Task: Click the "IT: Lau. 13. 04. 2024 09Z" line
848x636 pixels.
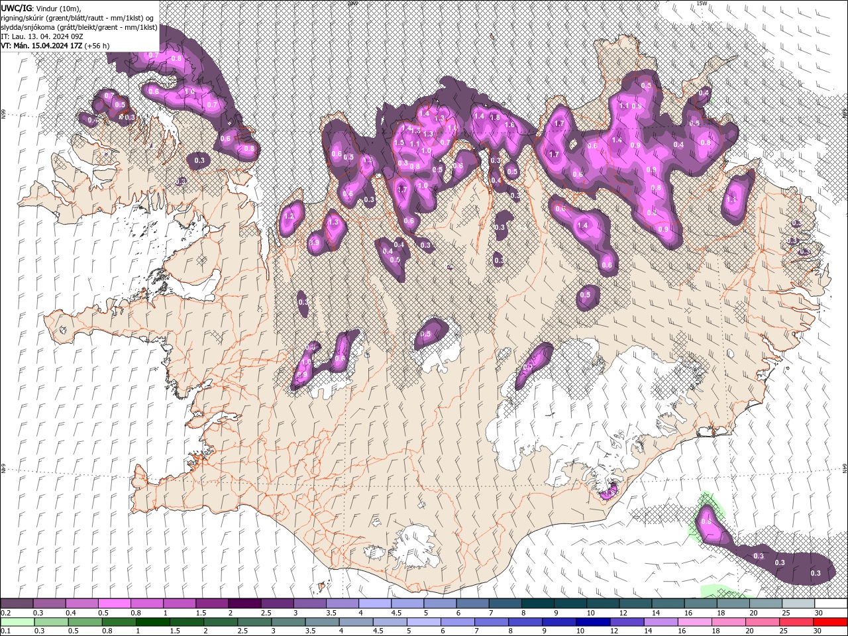Action: 41,36
